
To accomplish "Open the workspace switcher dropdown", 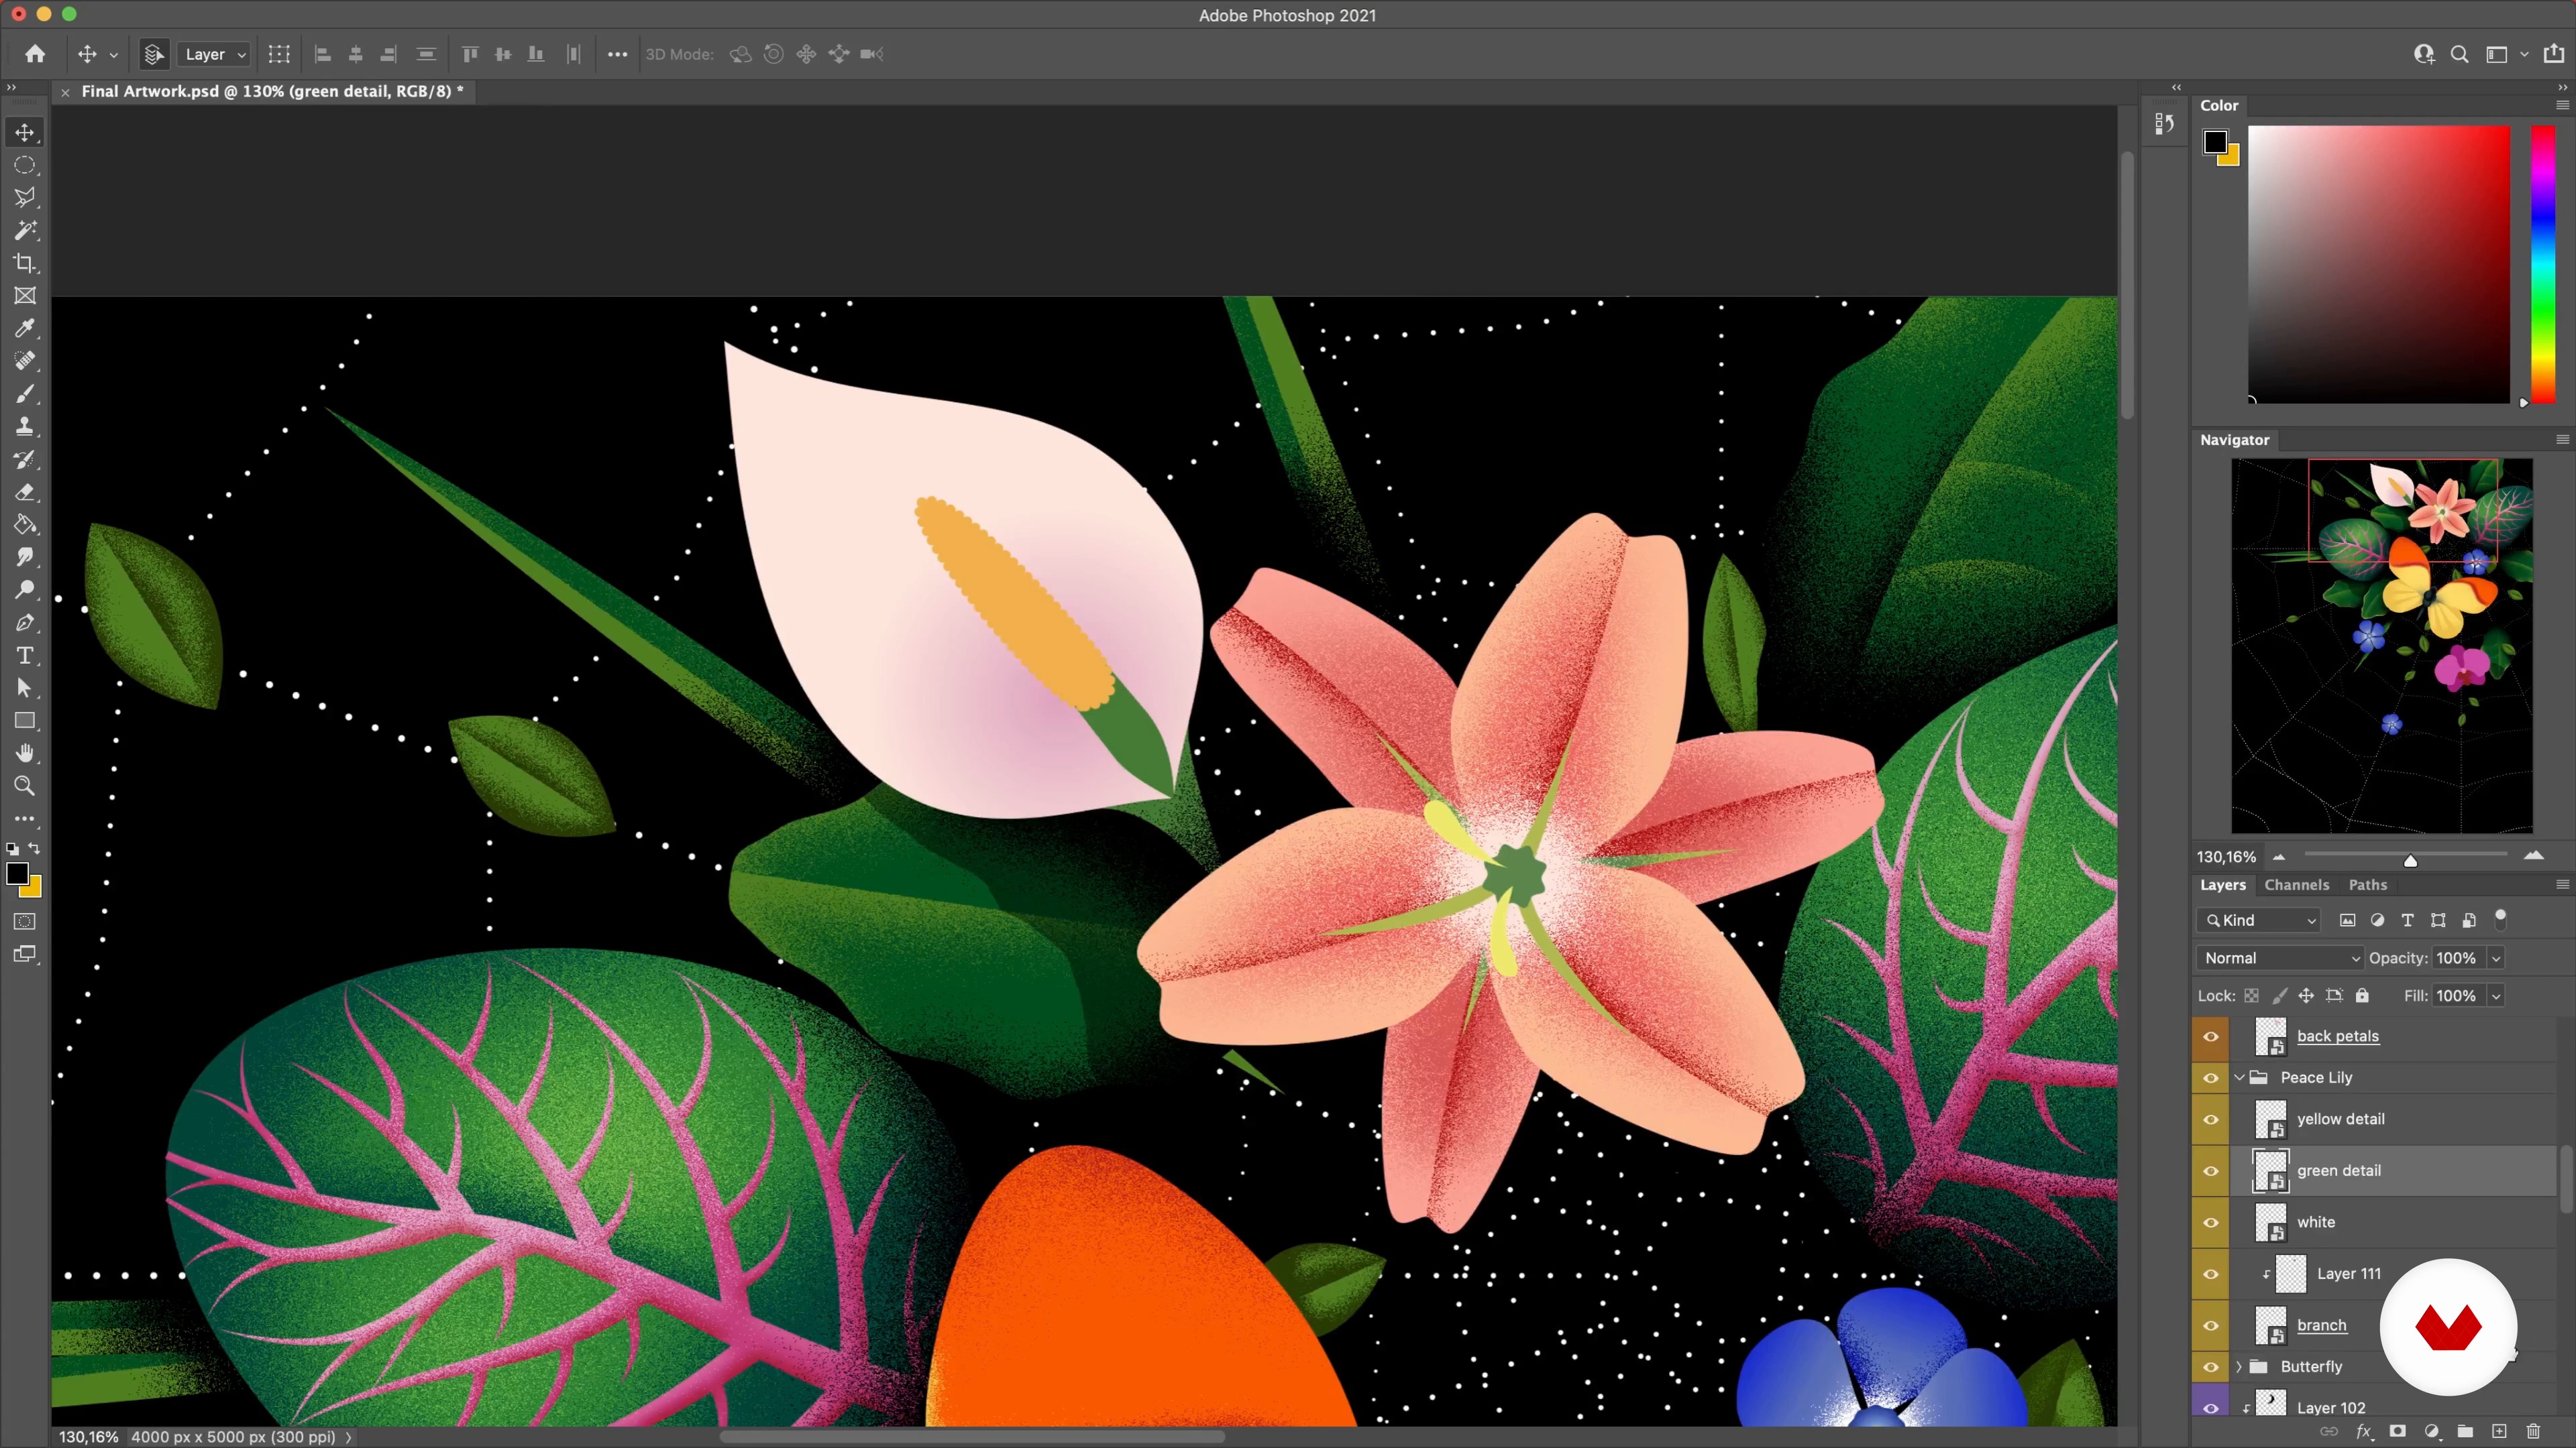I will (x=2524, y=54).
